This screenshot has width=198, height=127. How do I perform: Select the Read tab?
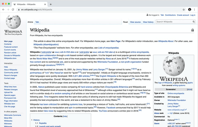pyautogui.click(x=126, y=22)
